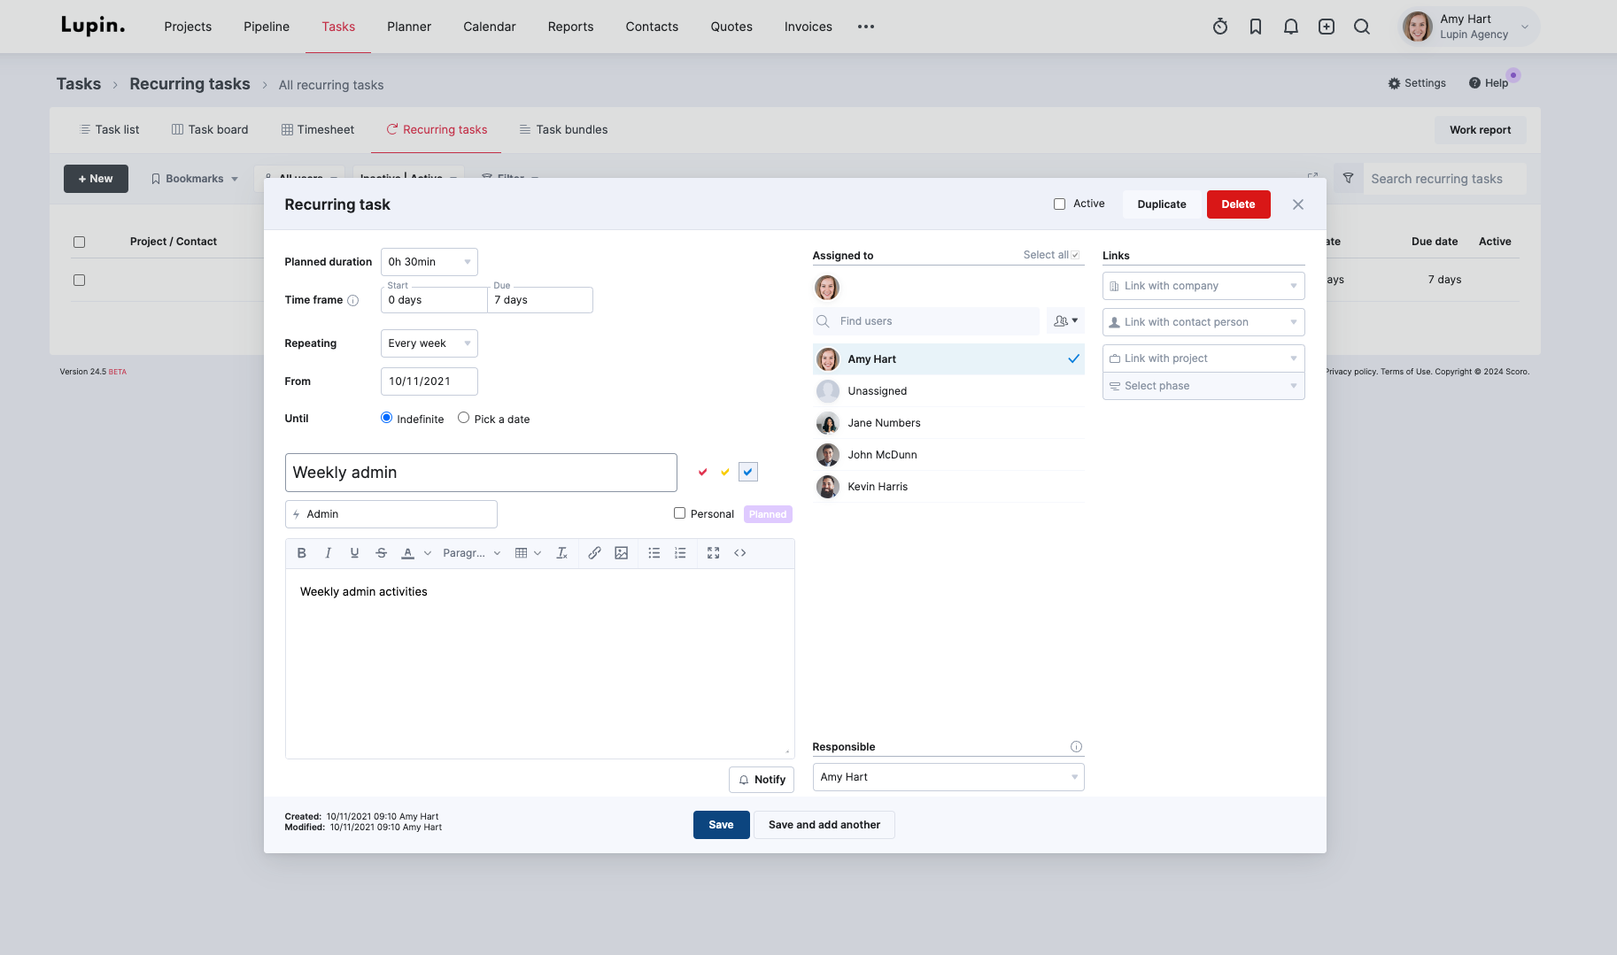
Task: Open the Repeating Every week dropdown
Action: tap(429, 343)
